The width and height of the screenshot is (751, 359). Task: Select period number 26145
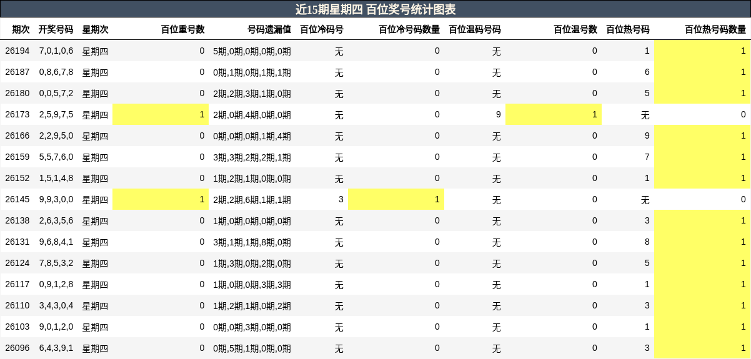tap(17, 199)
